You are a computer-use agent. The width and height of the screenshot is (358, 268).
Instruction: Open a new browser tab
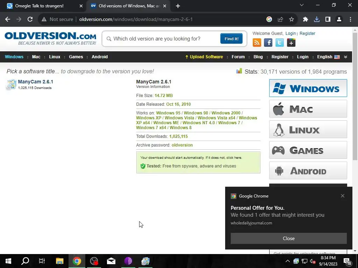(178, 6)
